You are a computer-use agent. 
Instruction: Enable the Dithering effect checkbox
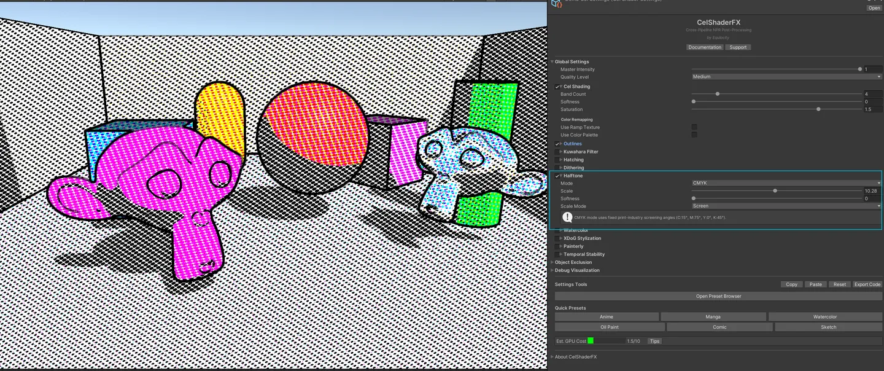(x=557, y=168)
